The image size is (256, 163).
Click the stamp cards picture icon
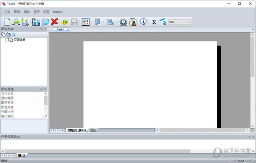click(x=133, y=22)
